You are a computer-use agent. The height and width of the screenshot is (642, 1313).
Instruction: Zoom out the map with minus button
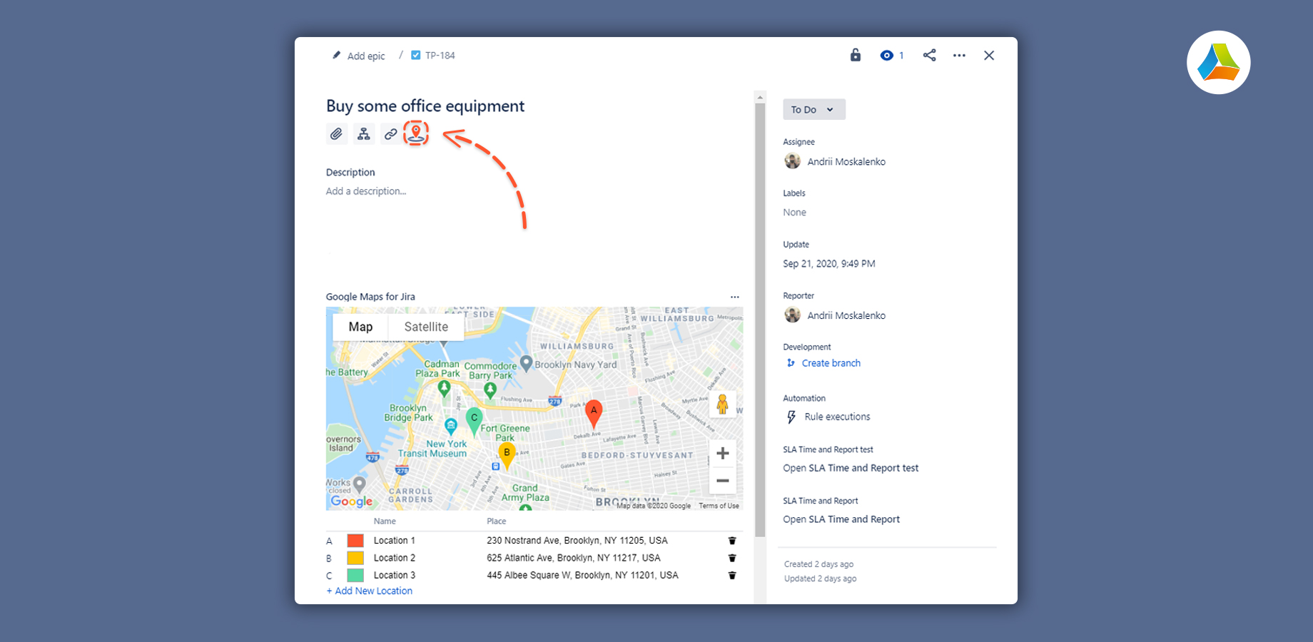(722, 481)
